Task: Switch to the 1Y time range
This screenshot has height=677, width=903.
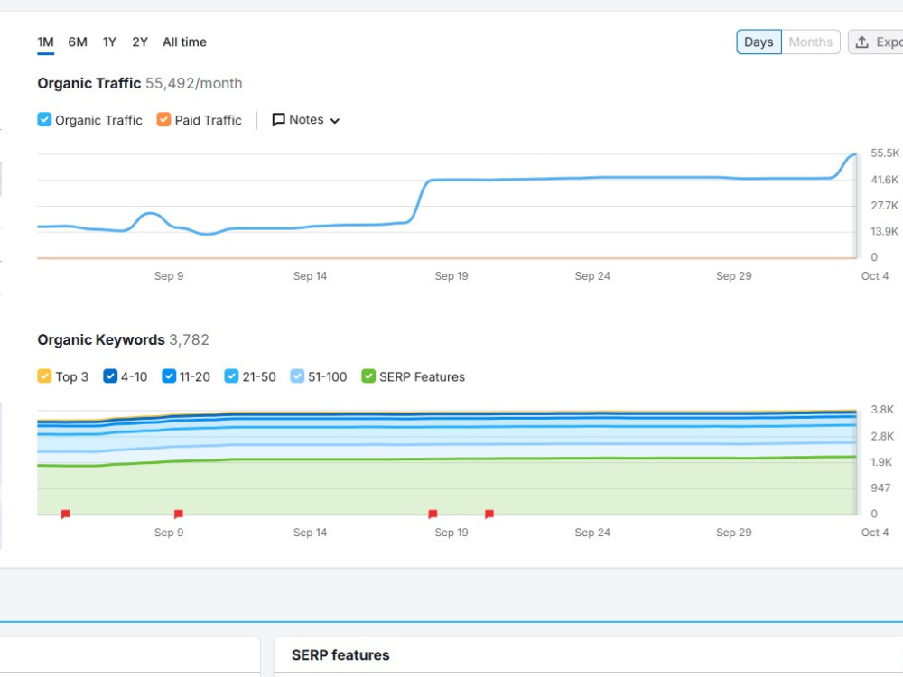Action: click(x=109, y=42)
